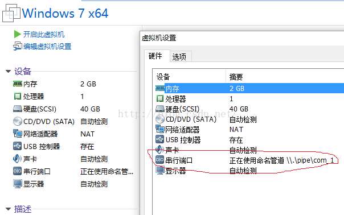Select network adapter icon in settings dialog list
The image size is (344, 215).
click(160, 129)
